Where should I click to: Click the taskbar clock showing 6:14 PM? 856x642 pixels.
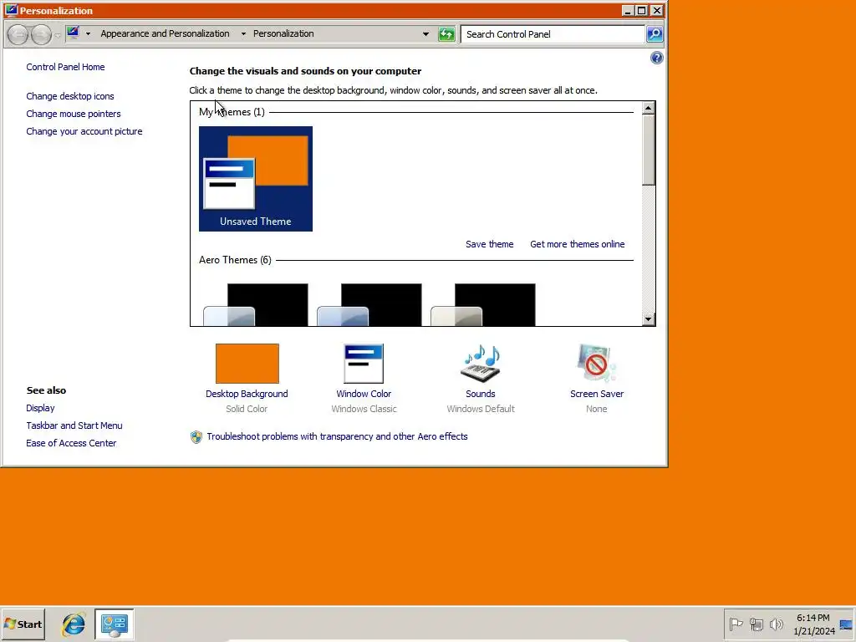[813, 624]
